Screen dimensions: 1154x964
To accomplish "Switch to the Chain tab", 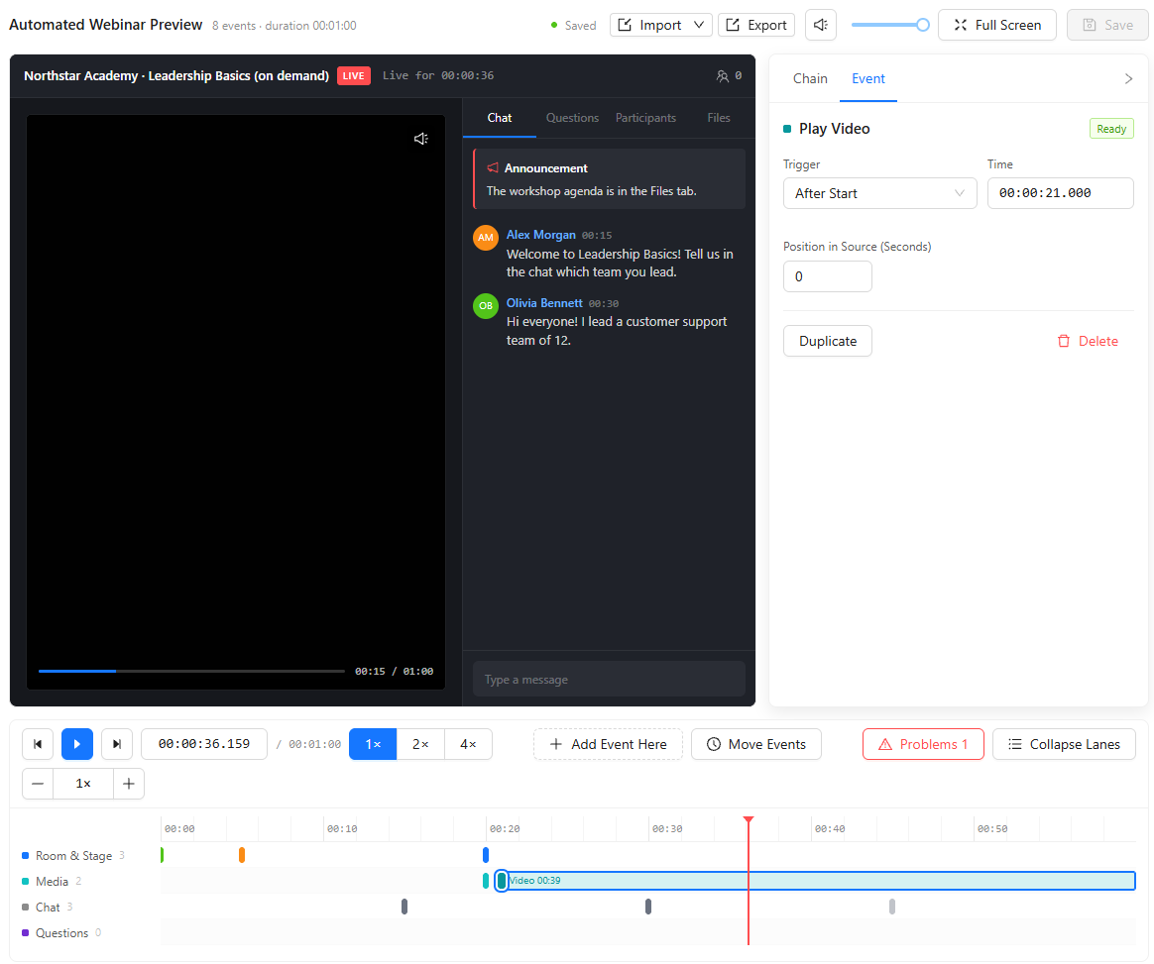I will point(810,78).
